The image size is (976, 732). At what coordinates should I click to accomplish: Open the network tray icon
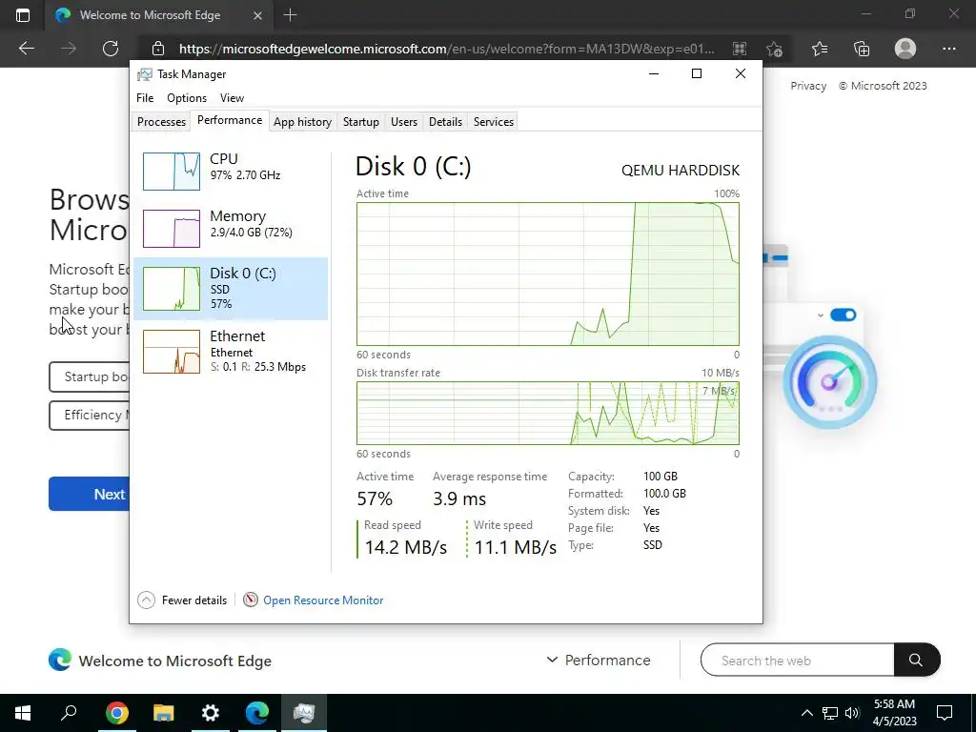pos(830,713)
